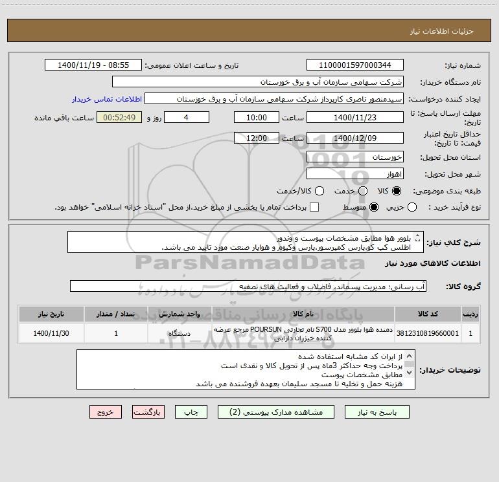Click the row number cell in ردیف column

pyautogui.click(x=470, y=333)
